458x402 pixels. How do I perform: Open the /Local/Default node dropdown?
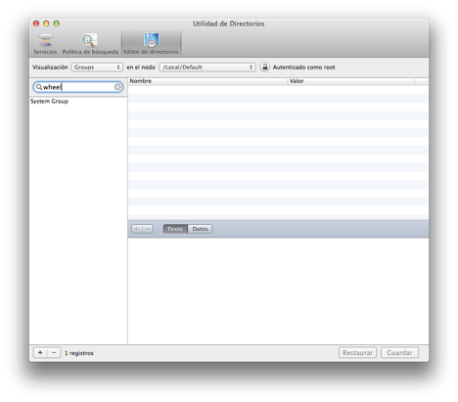coord(207,67)
